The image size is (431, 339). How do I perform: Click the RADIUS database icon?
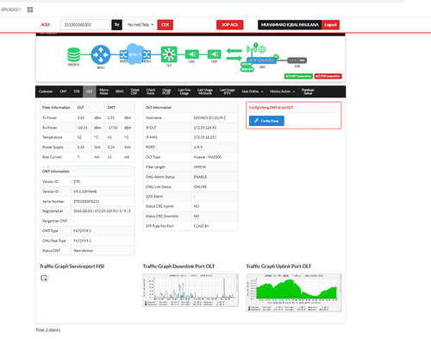click(73, 54)
